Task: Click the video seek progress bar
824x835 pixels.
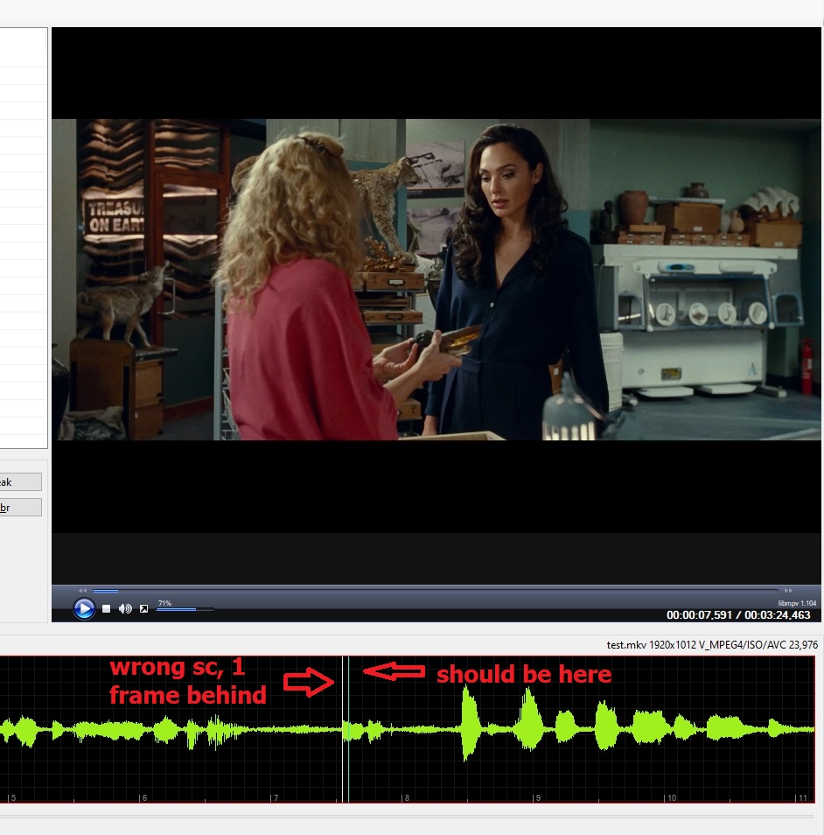Action: pos(436,591)
